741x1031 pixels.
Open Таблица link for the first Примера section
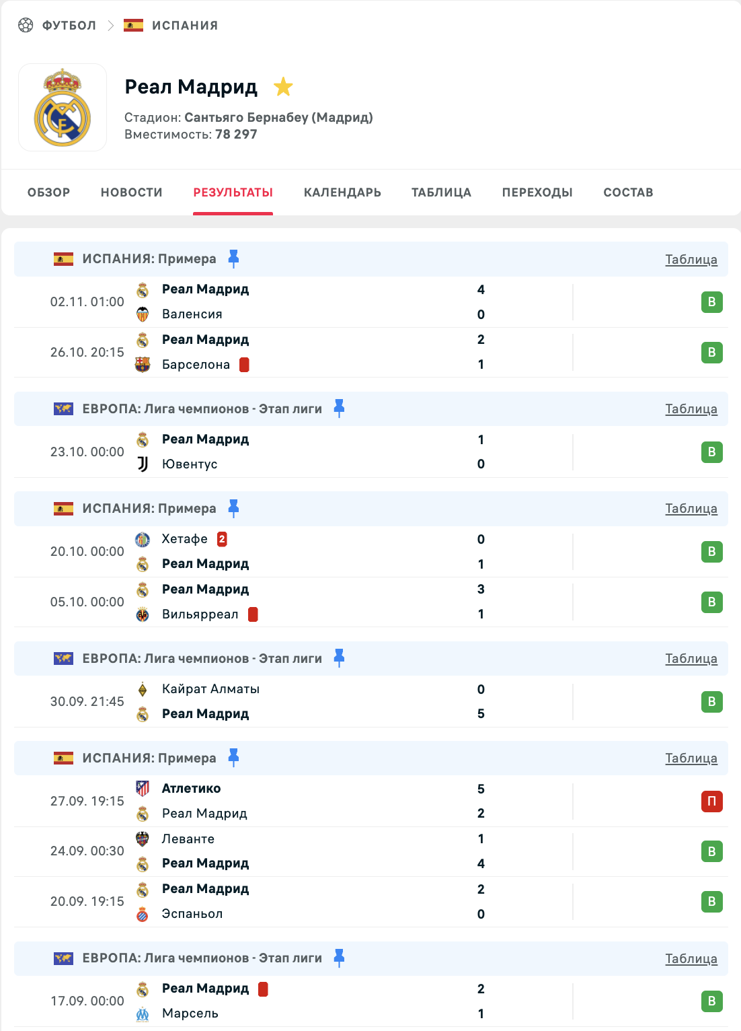tap(691, 260)
